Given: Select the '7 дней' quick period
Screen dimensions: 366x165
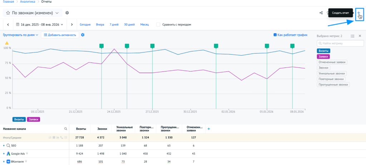Looking at the screenshot, I should point(114,25).
